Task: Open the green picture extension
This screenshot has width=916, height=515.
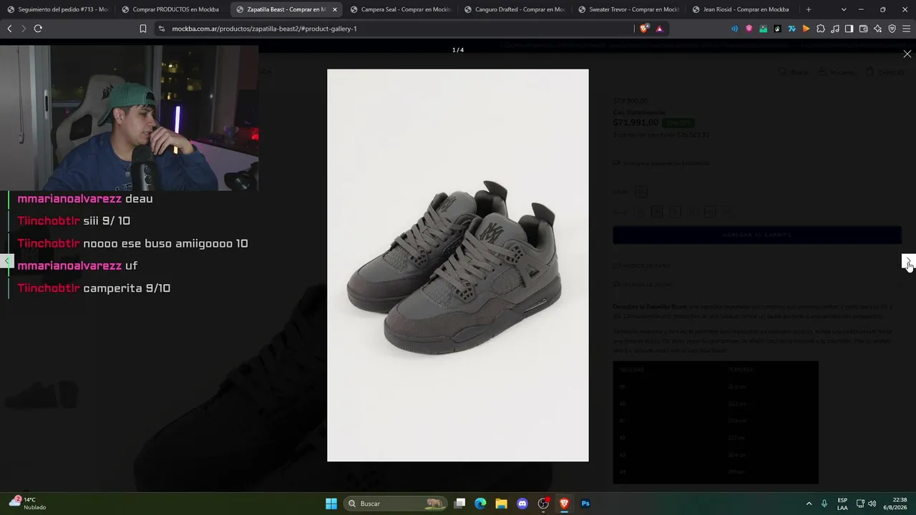Action: pyautogui.click(x=763, y=29)
